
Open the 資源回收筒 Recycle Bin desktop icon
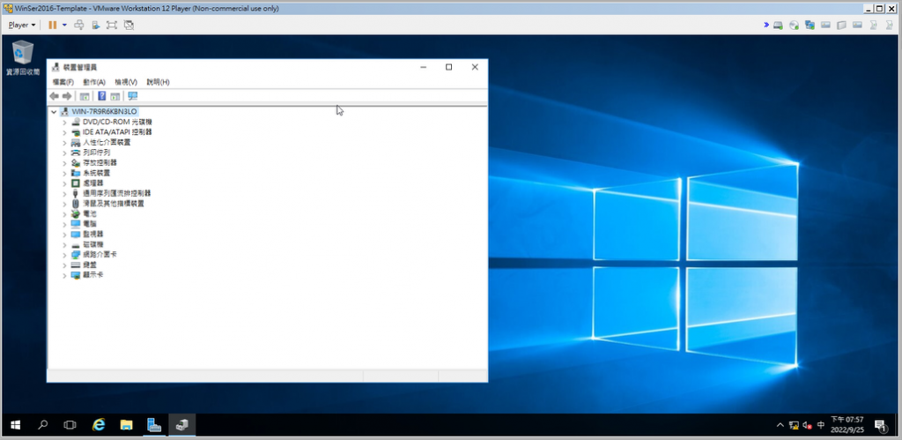tap(23, 57)
